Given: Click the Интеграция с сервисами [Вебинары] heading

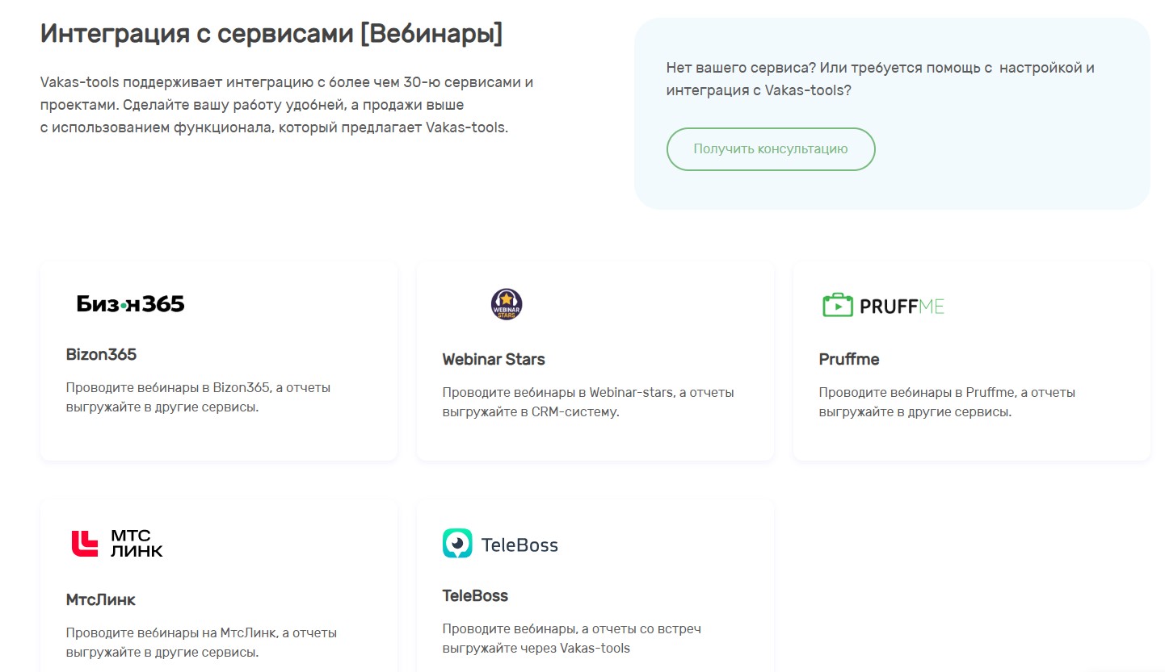Looking at the screenshot, I should click(271, 34).
